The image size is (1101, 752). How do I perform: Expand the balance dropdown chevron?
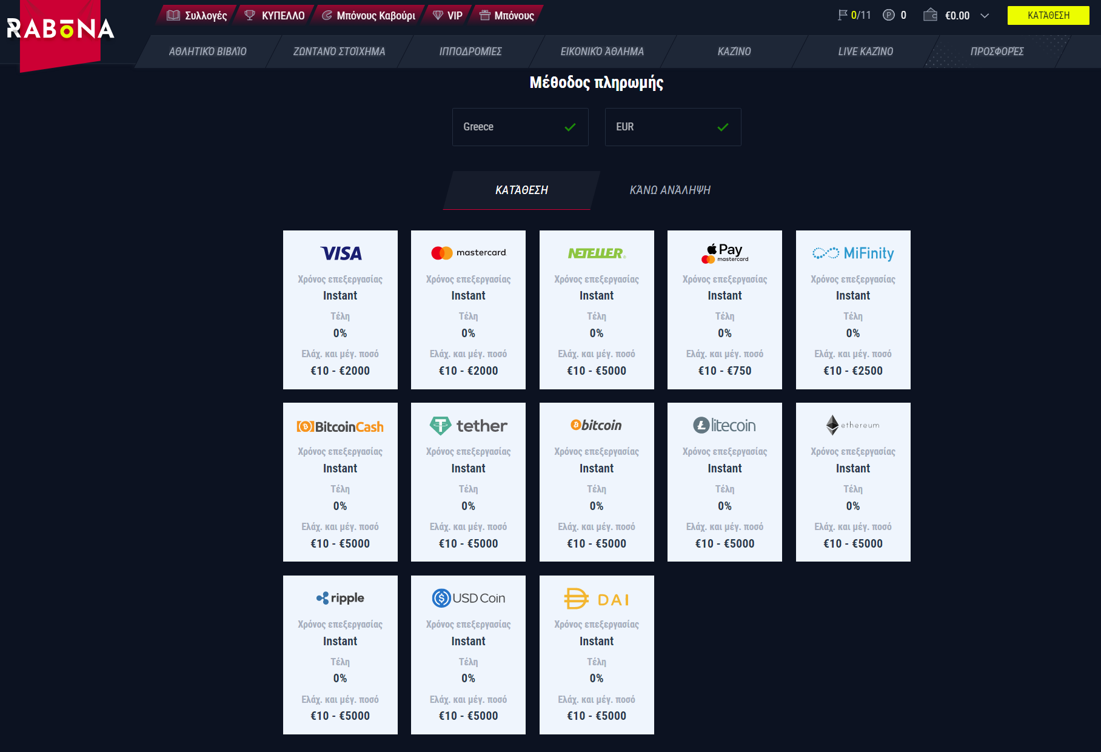985,16
